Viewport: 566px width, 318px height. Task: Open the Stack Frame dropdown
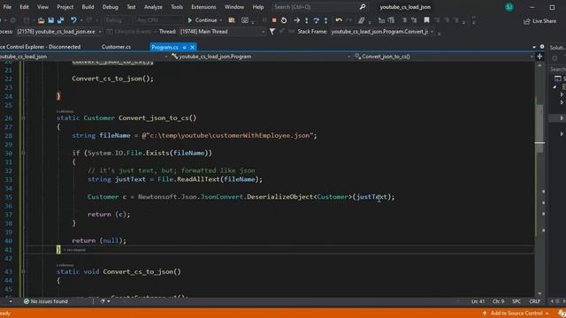click(382, 32)
